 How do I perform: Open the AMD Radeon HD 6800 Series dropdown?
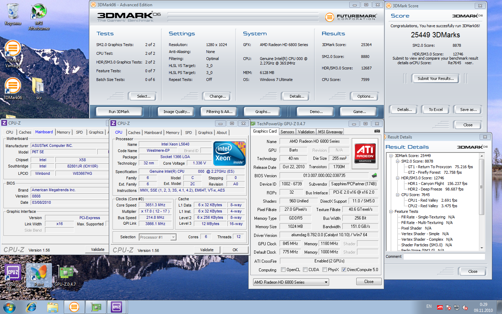pos(291,282)
